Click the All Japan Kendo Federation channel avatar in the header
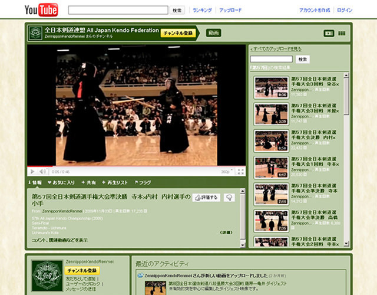Screen dimensions: 377x295 pyautogui.click(x=35, y=33)
